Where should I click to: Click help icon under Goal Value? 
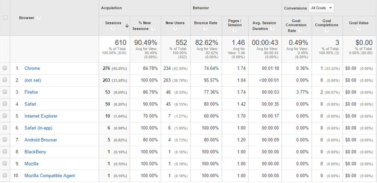tap(359, 29)
